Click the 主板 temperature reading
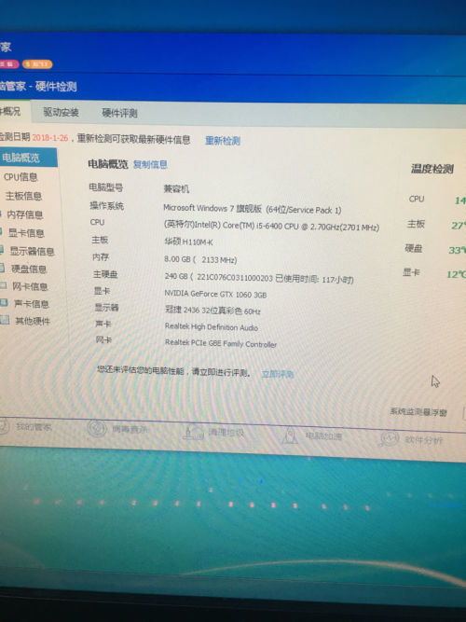Viewport: 466px width, 622px height. pos(457,225)
